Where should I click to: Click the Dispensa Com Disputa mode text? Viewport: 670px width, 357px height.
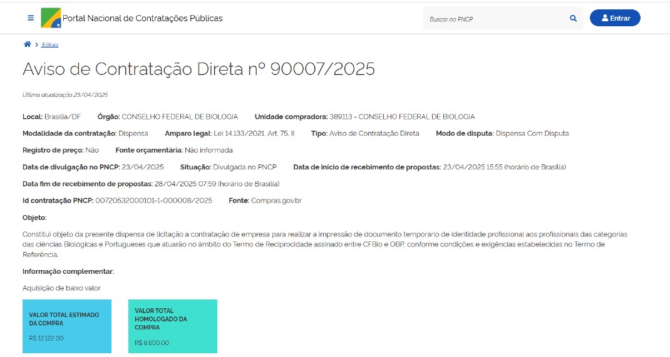tap(532, 134)
